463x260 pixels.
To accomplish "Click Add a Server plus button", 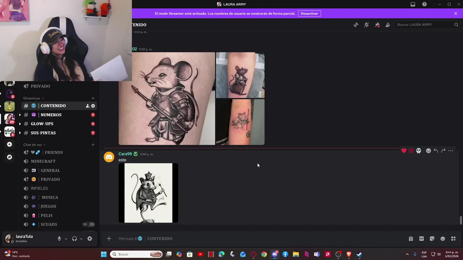I will pos(9,144).
